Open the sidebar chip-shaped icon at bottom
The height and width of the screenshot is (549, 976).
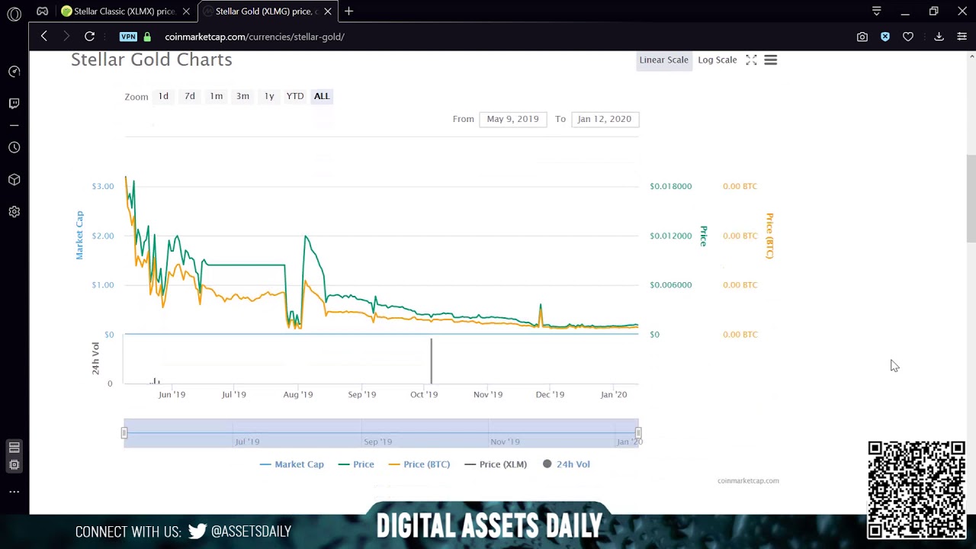[x=14, y=464]
